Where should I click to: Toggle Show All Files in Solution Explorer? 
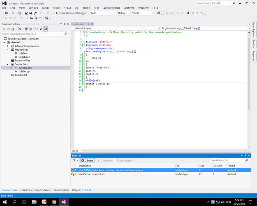point(30,29)
